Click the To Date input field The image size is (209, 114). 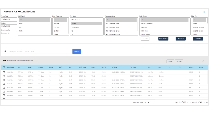[9, 26]
